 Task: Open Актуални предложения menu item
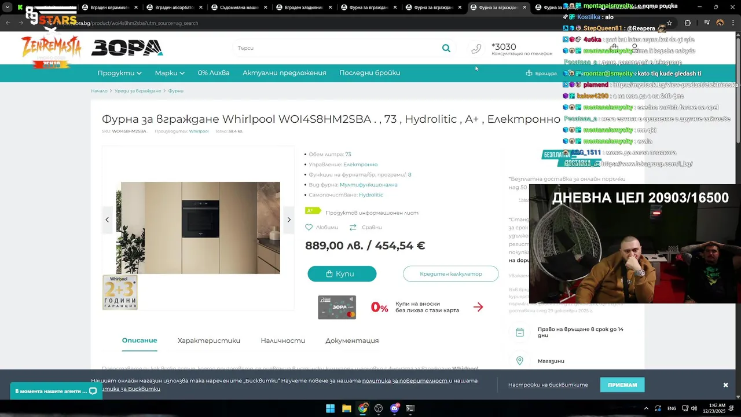coord(284,73)
